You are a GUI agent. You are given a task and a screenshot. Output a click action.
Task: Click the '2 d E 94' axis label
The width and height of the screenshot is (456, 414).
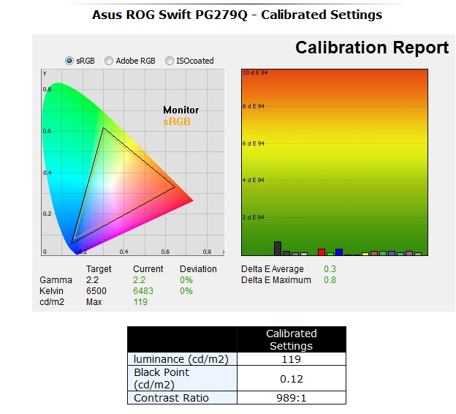(x=254, y=217)
